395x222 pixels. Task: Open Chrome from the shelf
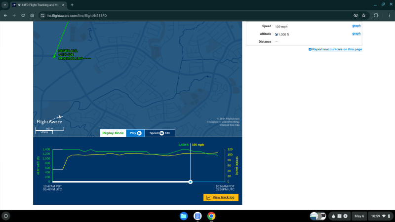pos(211,216)
